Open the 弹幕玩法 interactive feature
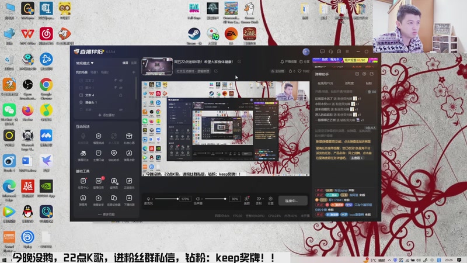The width and height of the screenshot is (467, 263). (x=83, y=155)
